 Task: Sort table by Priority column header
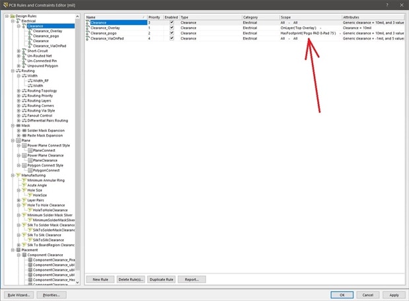[155, 17]
